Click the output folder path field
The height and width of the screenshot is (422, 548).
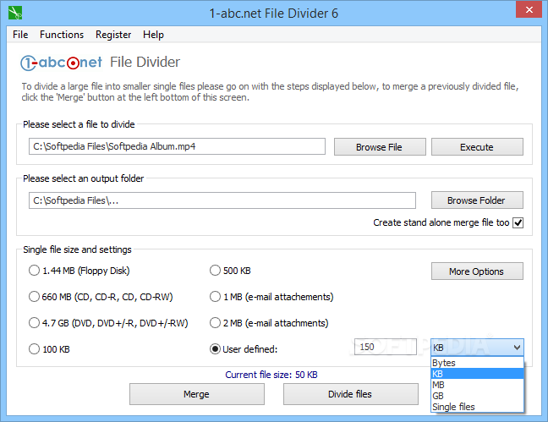click(222, 200)
